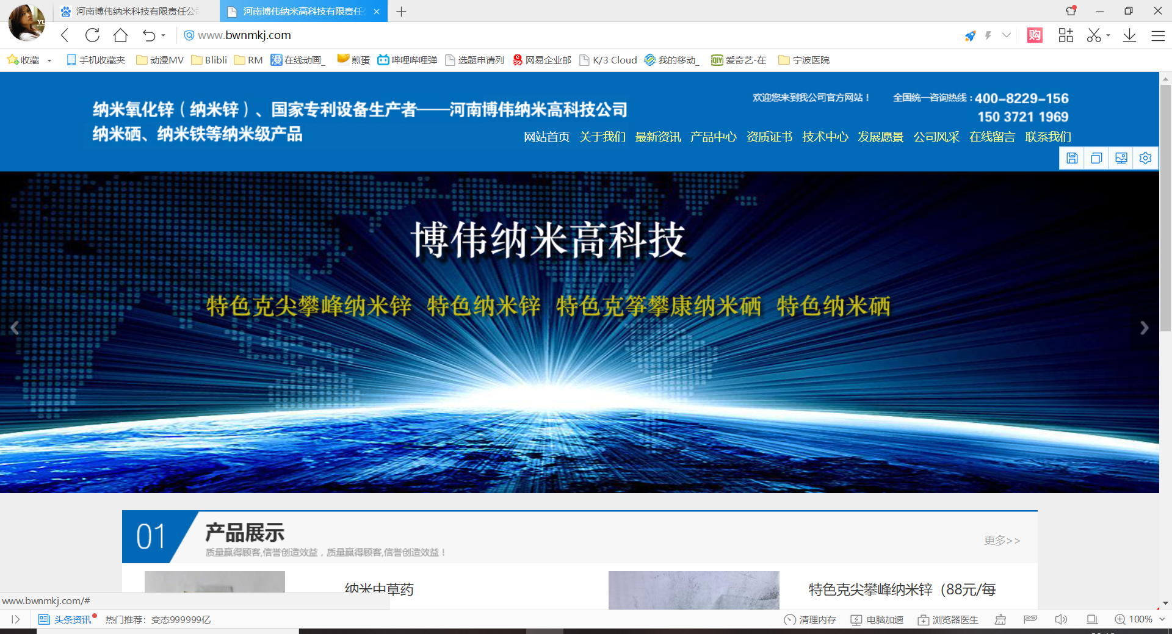Screen dimensions: 1172x634
Task: Open 产品中心 navigation item
Action: click(714, 137)
